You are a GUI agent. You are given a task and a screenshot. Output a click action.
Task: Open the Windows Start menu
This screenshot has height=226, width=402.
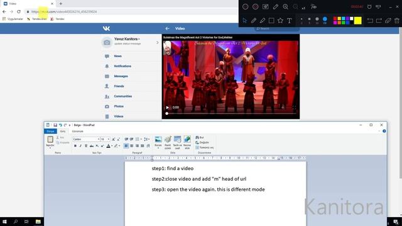click(x=4, y=222)
